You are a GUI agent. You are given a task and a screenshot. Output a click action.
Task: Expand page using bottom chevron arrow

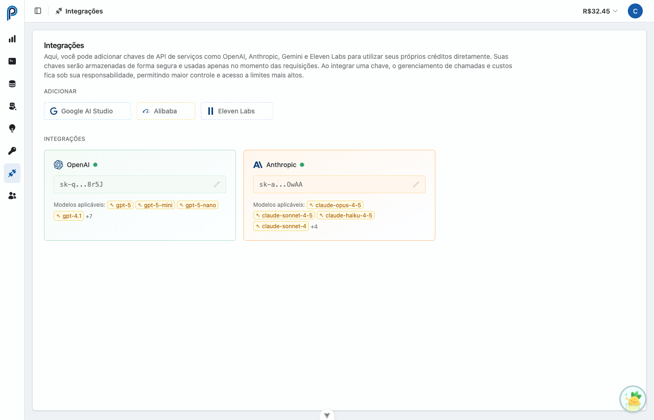pos(327,415)
